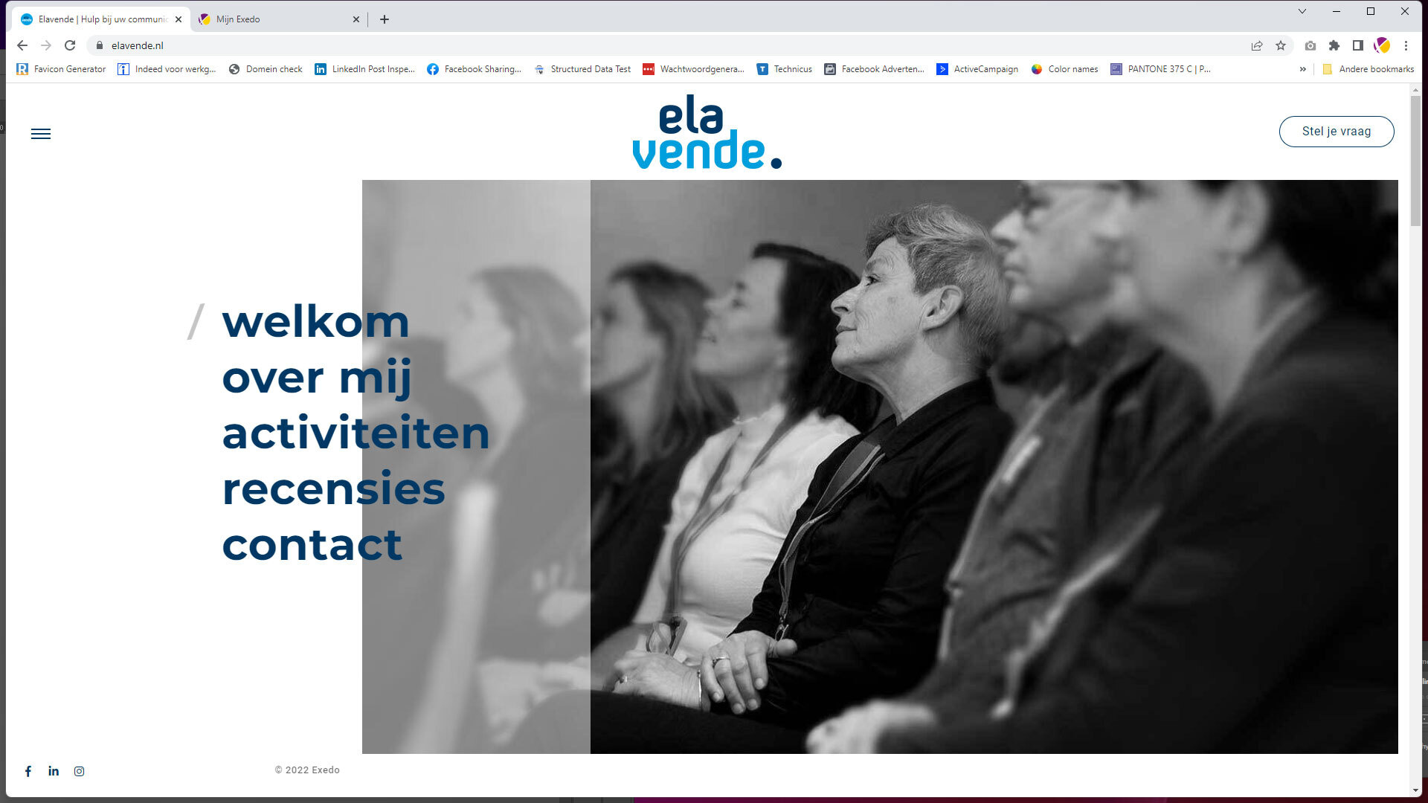This screenshot has height=803, width=1428.
Task: Open the LinkedIn social icon in footer
Action: (54, 771)
